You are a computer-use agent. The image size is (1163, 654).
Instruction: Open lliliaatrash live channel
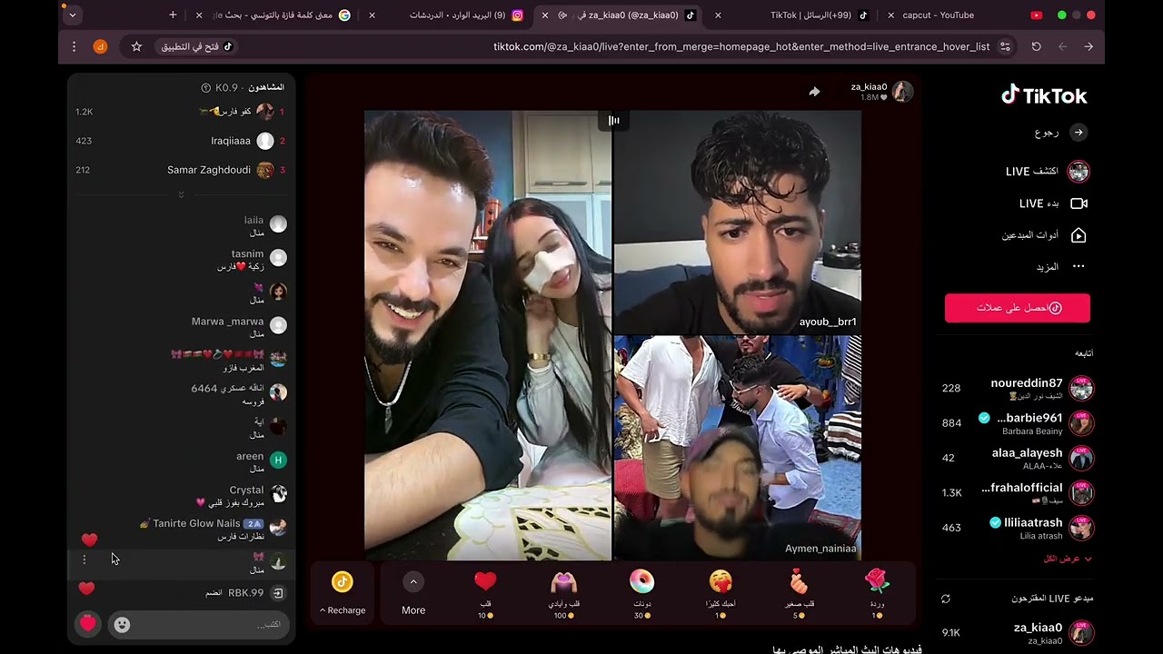tap(1018, 528)
